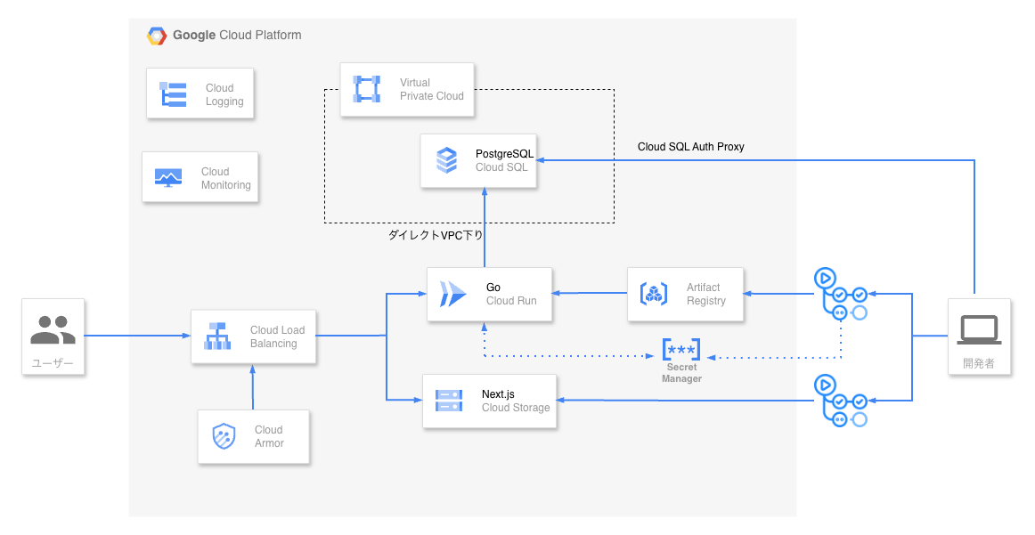The height and width of the screenshot is (535, 1035).
Task: Click the Virtual Private Cloud network icon
Action: (x=367, y=89)
